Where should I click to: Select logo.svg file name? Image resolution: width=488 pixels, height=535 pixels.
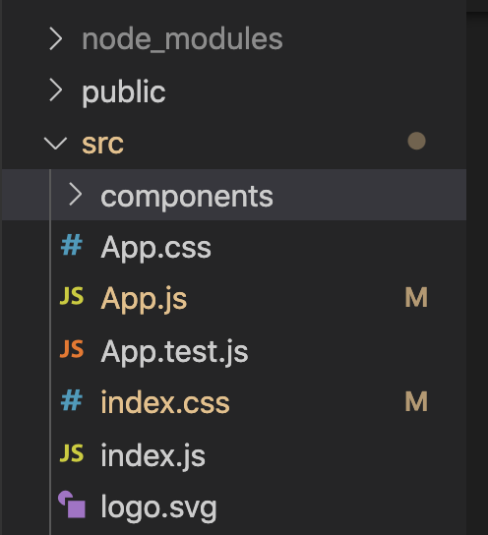pyautogui.click(x=158, y=508)
